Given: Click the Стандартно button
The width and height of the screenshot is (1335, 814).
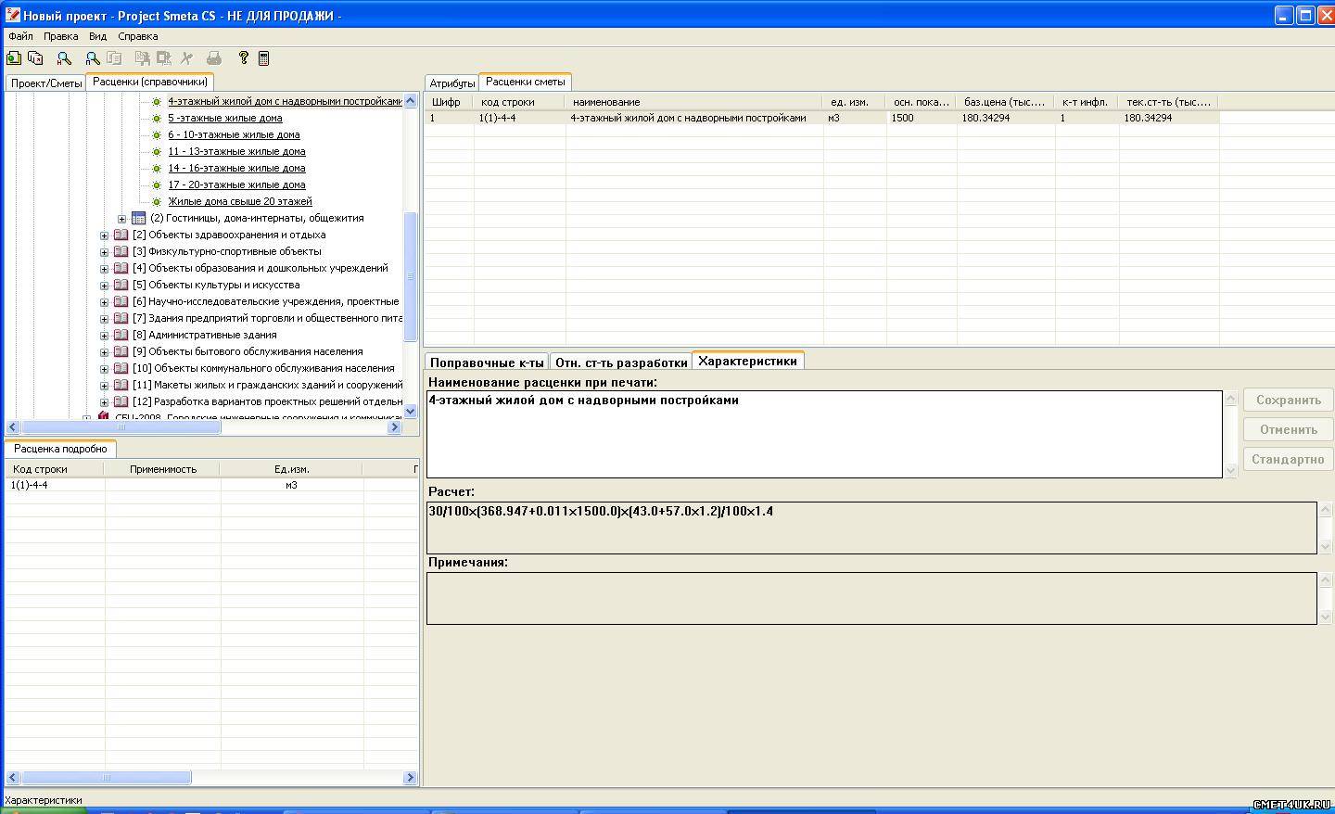Looking at the screenshot, I should tap(1288, 460).
